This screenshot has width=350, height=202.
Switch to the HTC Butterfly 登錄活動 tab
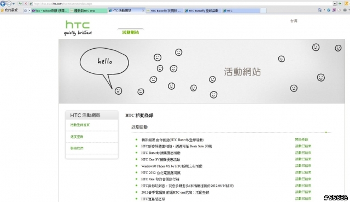pyautogui.click(x=203, y=10)
